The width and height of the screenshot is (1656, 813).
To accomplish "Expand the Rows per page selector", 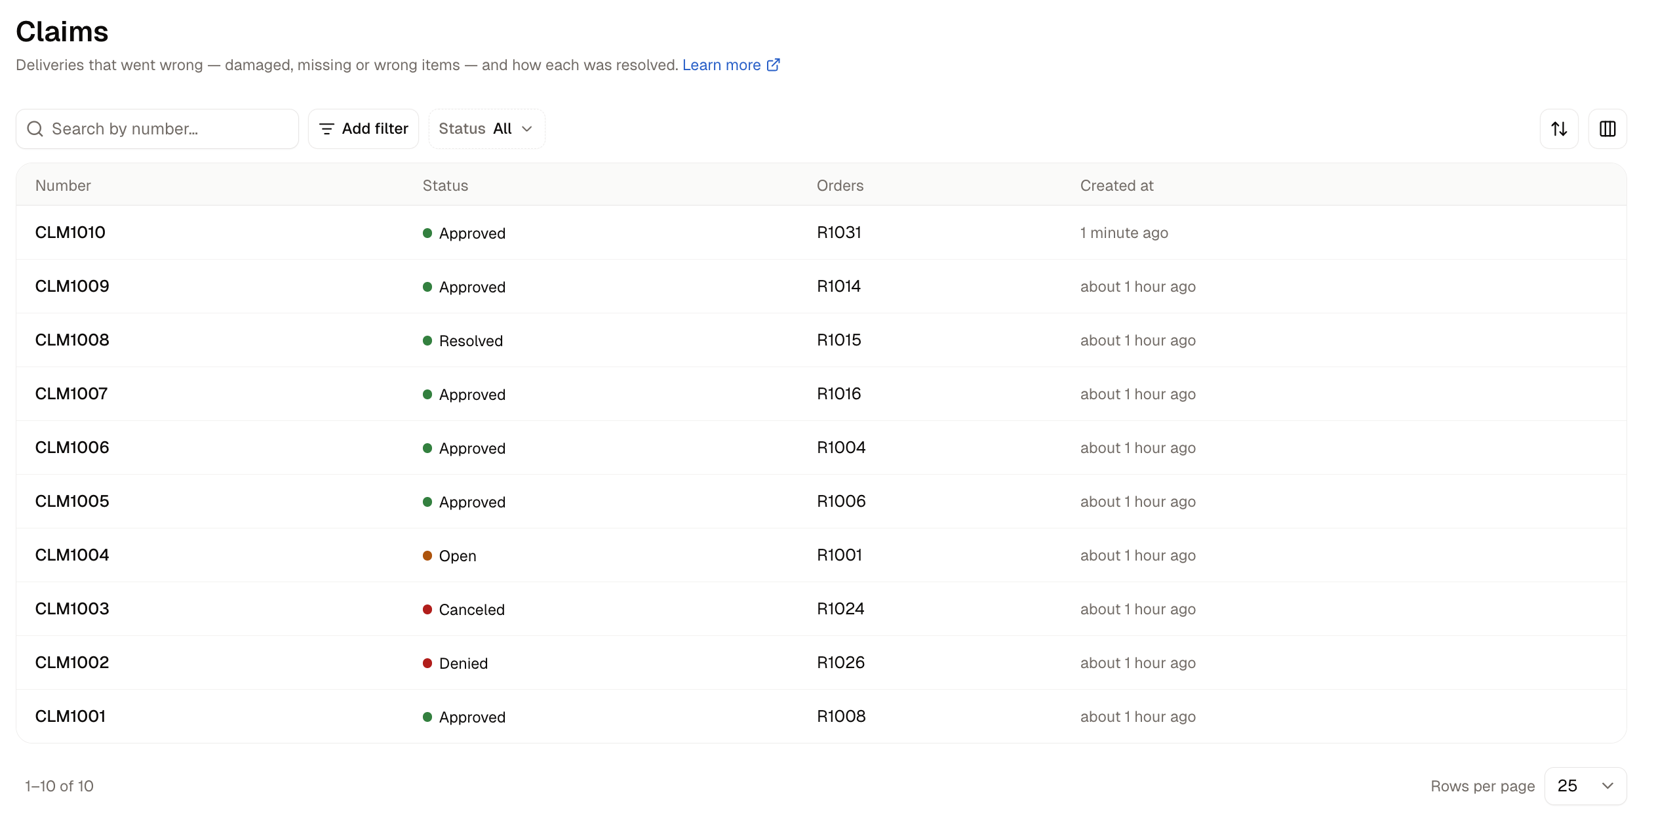I will (x=1585, y=785).
